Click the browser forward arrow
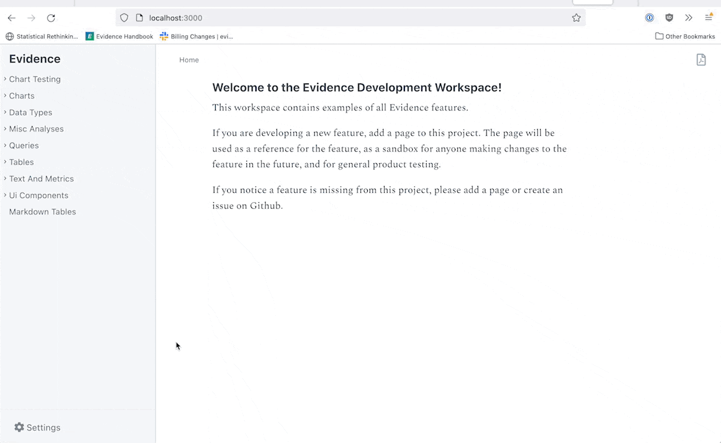Screen dimensions: 721x443 (31, 18)
